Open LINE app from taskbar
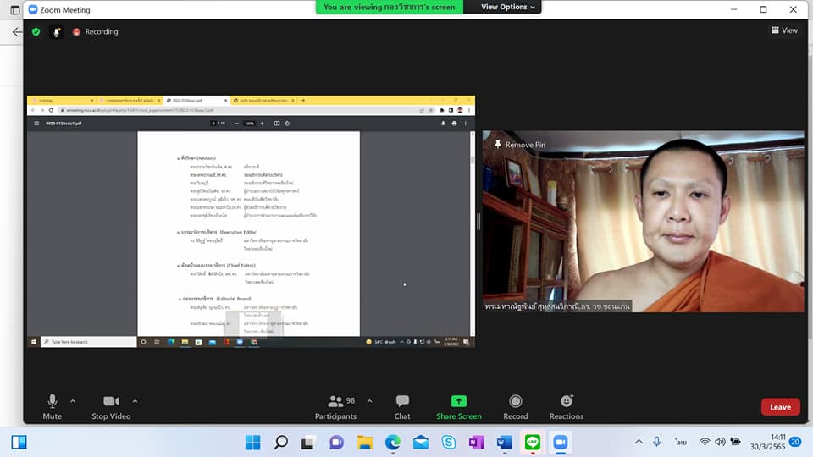This screenshot has width=813, height=457. click(533, 443)
